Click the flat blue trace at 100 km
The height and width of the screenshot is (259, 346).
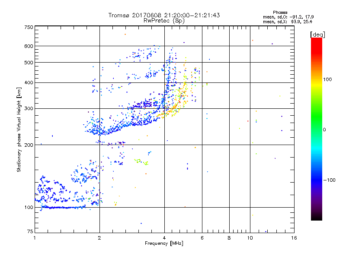point(64,208)
